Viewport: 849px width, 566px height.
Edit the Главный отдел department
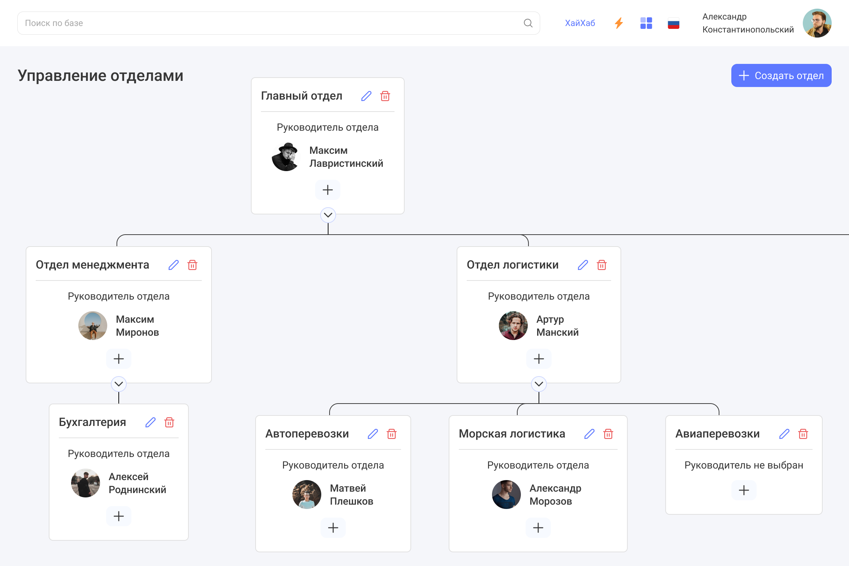(366, 96)
